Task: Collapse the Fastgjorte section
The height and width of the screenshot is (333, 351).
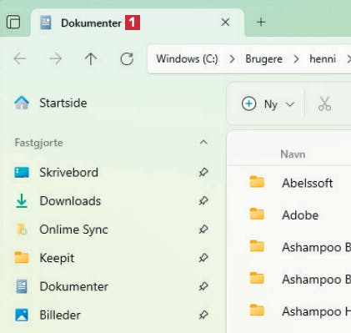Action: [203, 143]
